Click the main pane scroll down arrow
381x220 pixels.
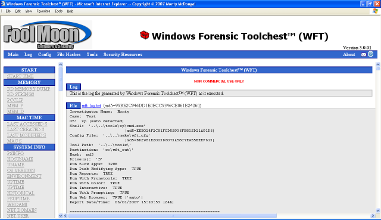point(378,210)
